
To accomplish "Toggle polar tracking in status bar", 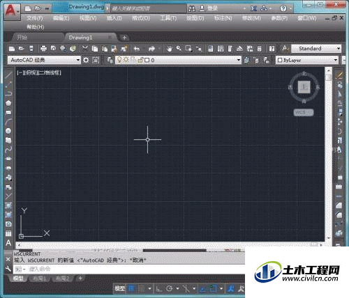I will pyautogui.click(x=169, y=288).
